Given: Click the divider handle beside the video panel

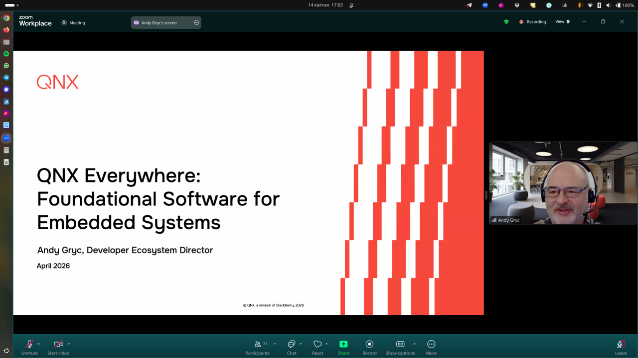Looking at the screenshot, I should (x=486, y=195).
